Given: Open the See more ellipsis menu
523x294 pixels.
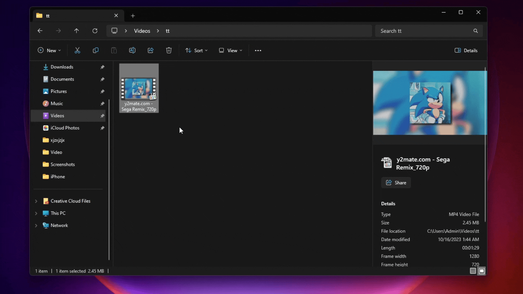Looking at the screenshot, I should (x=258, y=50).
